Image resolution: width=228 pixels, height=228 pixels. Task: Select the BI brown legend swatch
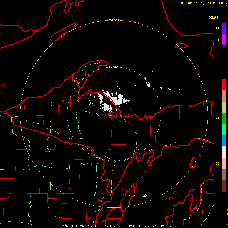[224, 186]
